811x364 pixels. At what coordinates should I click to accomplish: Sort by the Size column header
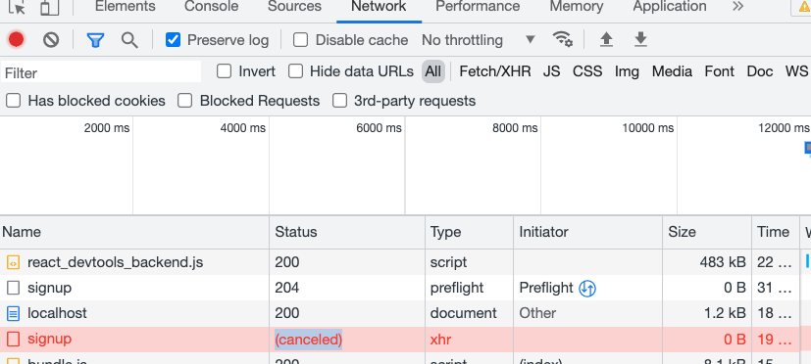click(x=706, y=232)
